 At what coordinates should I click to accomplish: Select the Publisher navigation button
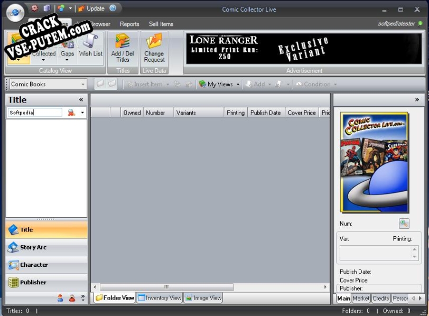(46, 282)
